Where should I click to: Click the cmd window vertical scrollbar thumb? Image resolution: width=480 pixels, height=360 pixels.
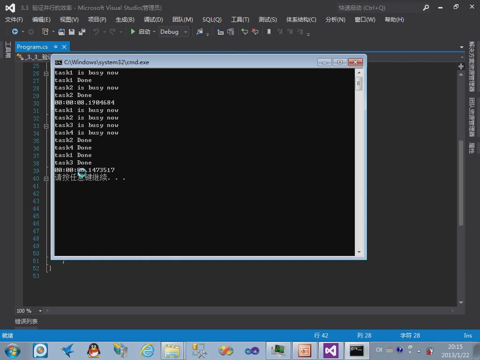coord(359,84)
